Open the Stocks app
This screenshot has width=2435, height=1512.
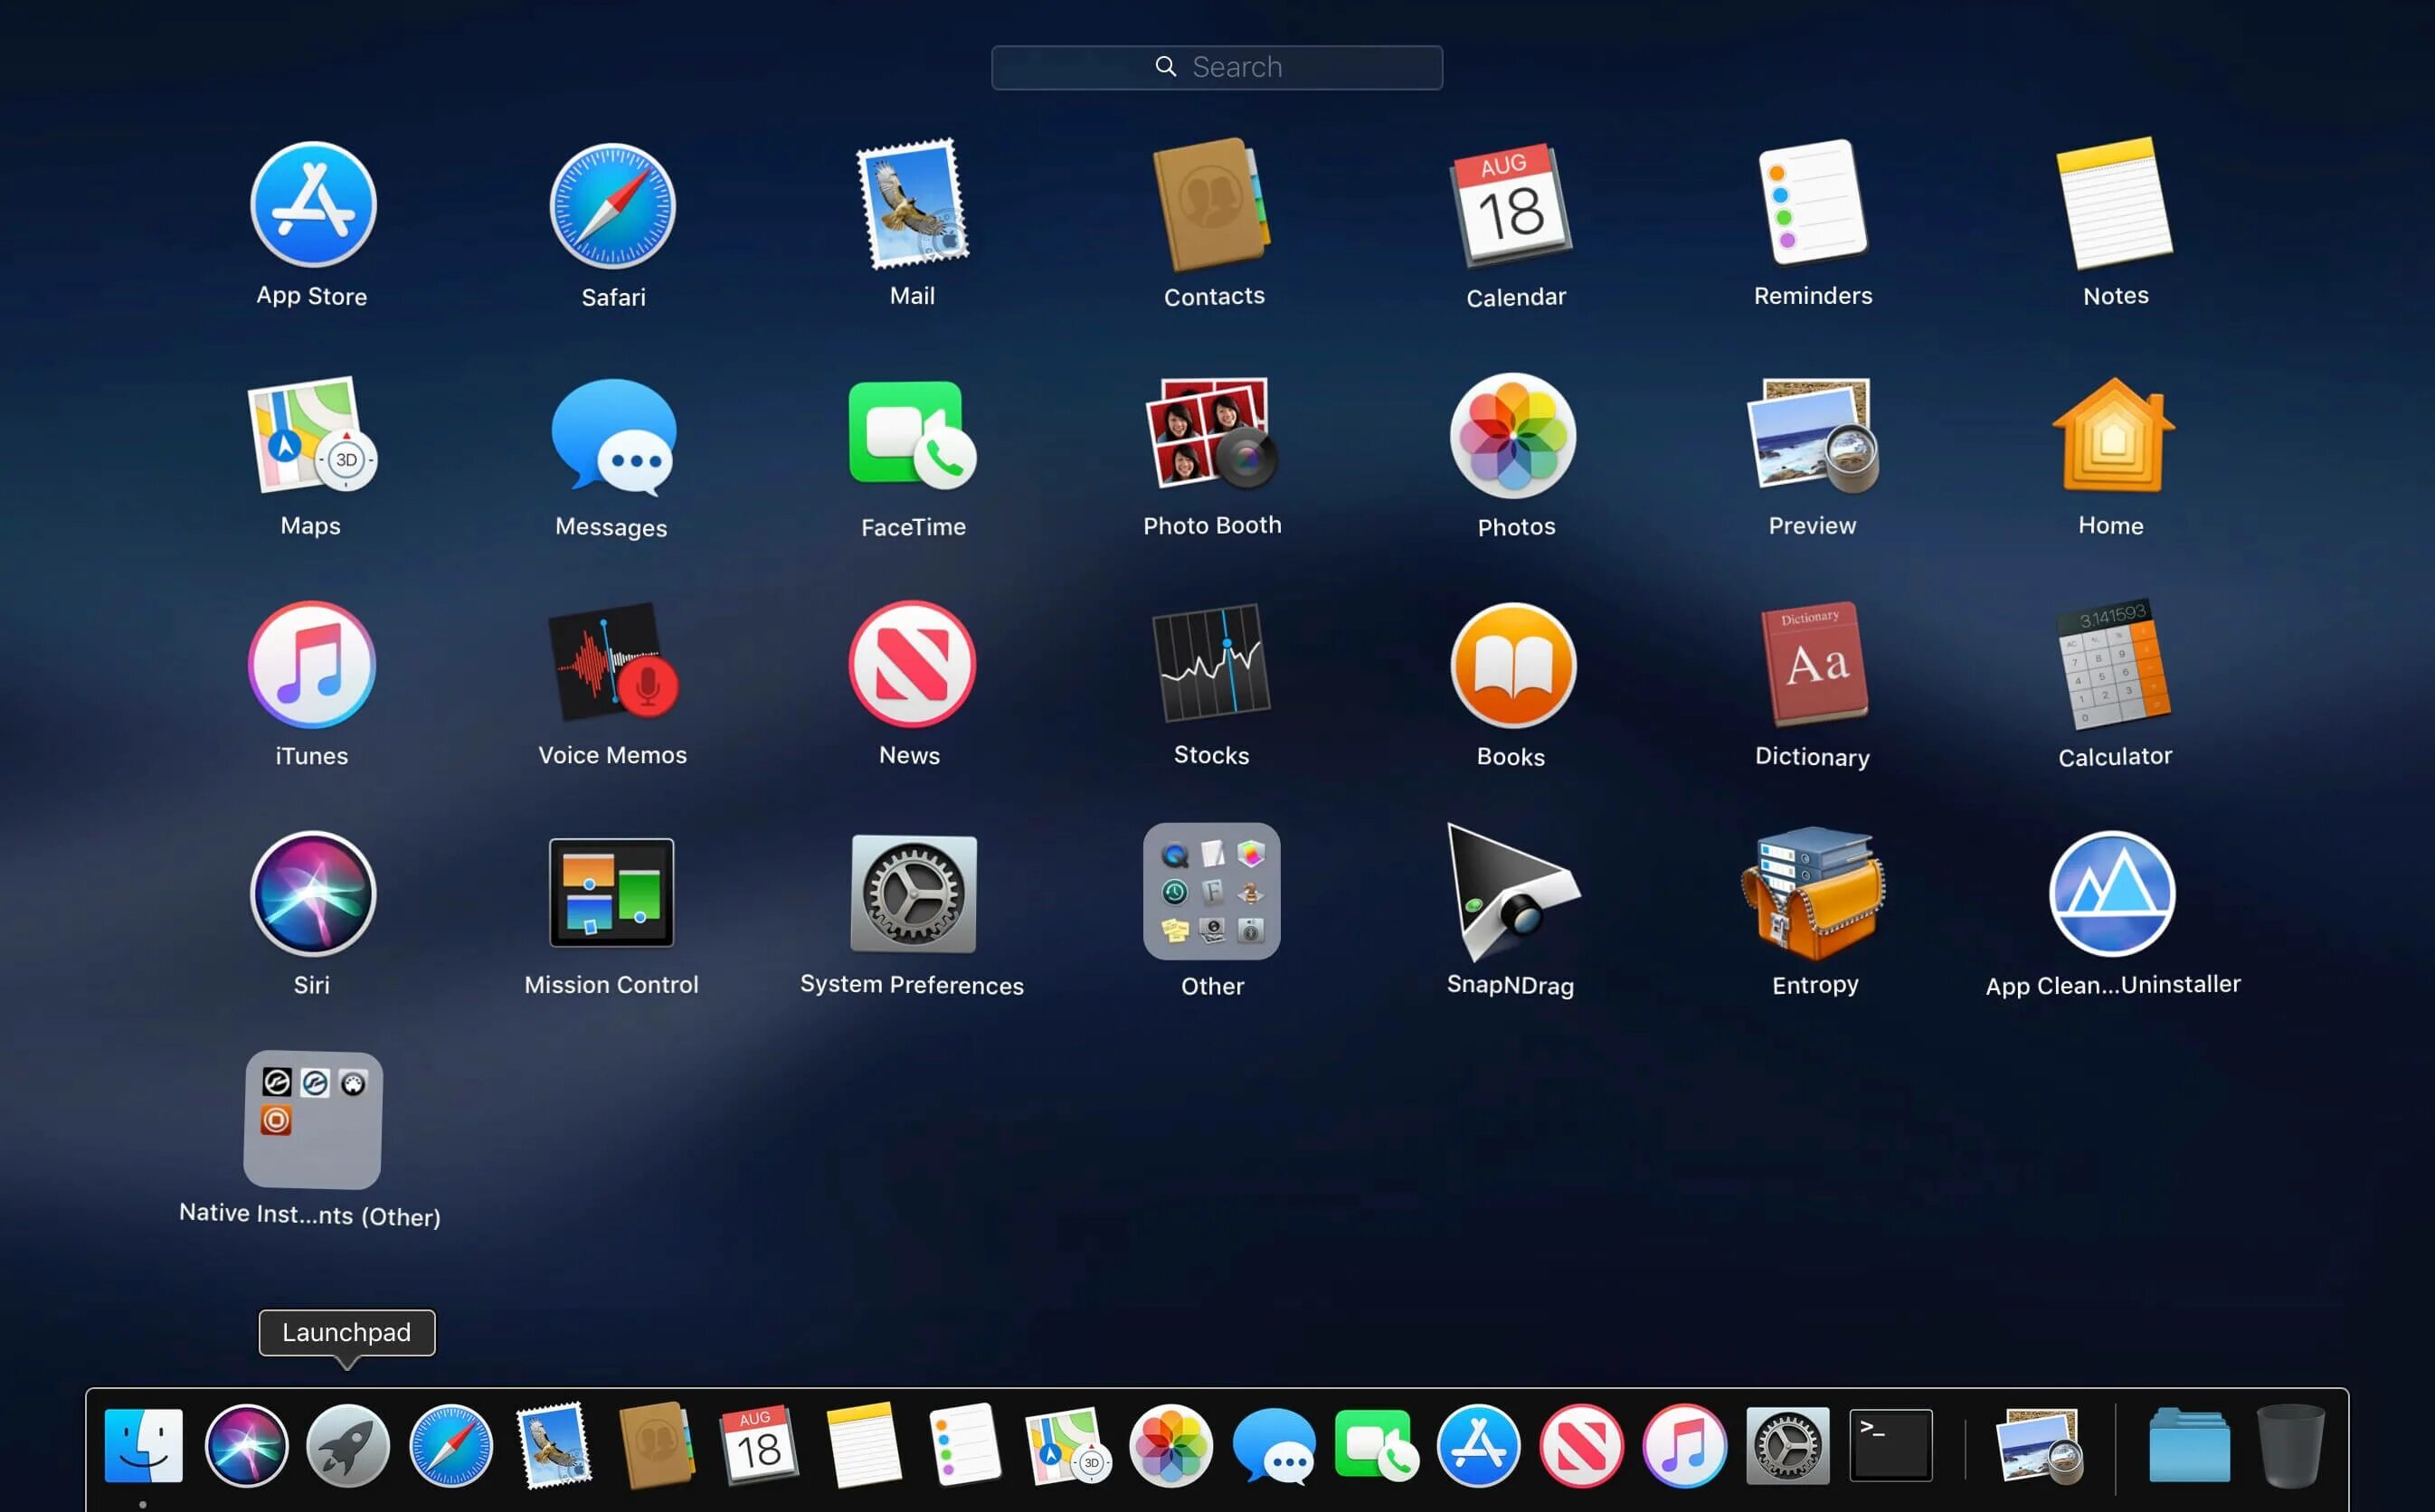[x=1212, y=662]
